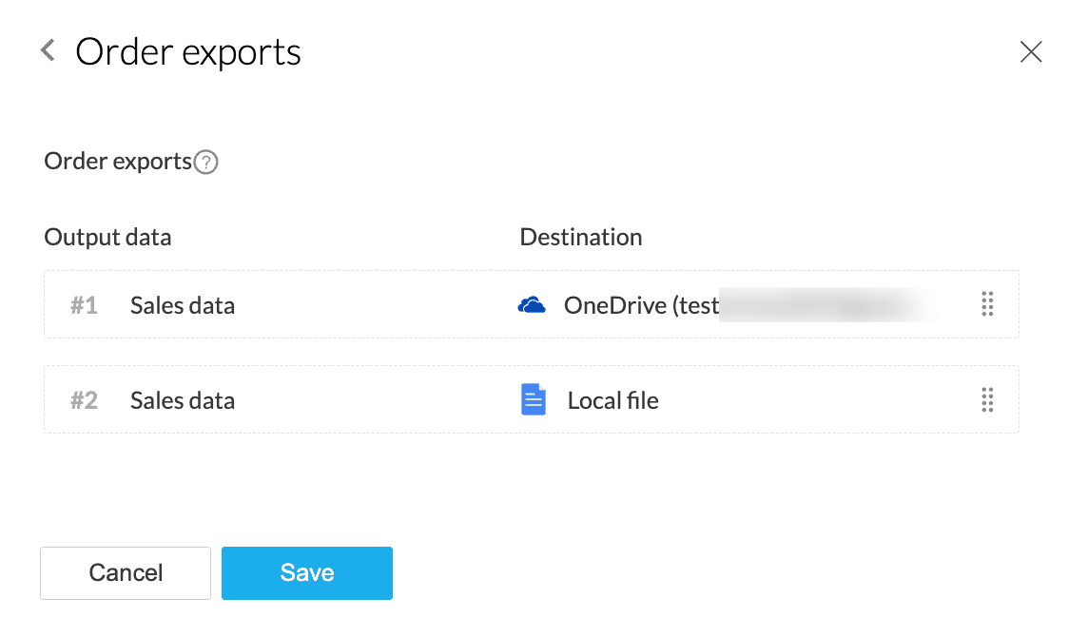Image resolution: width=1088 pixels, height=637 pixels.
Task: Open the Local file destination entry
Action: click(x=612, y=400)
